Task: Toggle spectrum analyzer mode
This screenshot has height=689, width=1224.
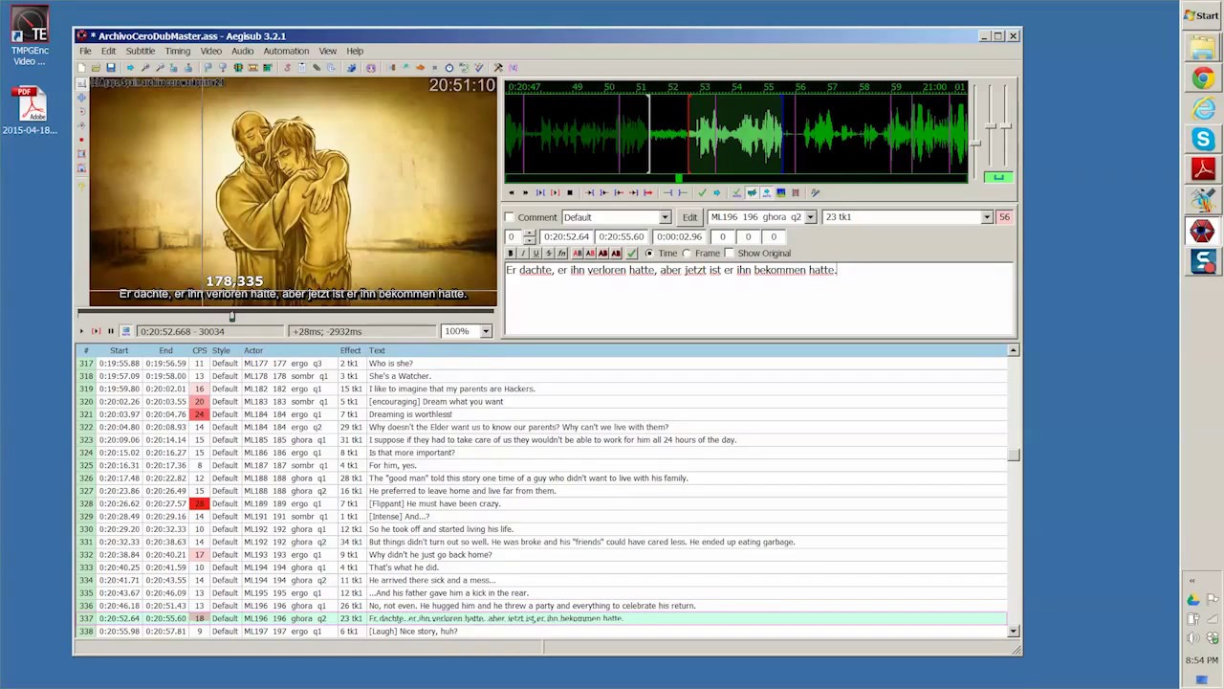Action: 780,192
